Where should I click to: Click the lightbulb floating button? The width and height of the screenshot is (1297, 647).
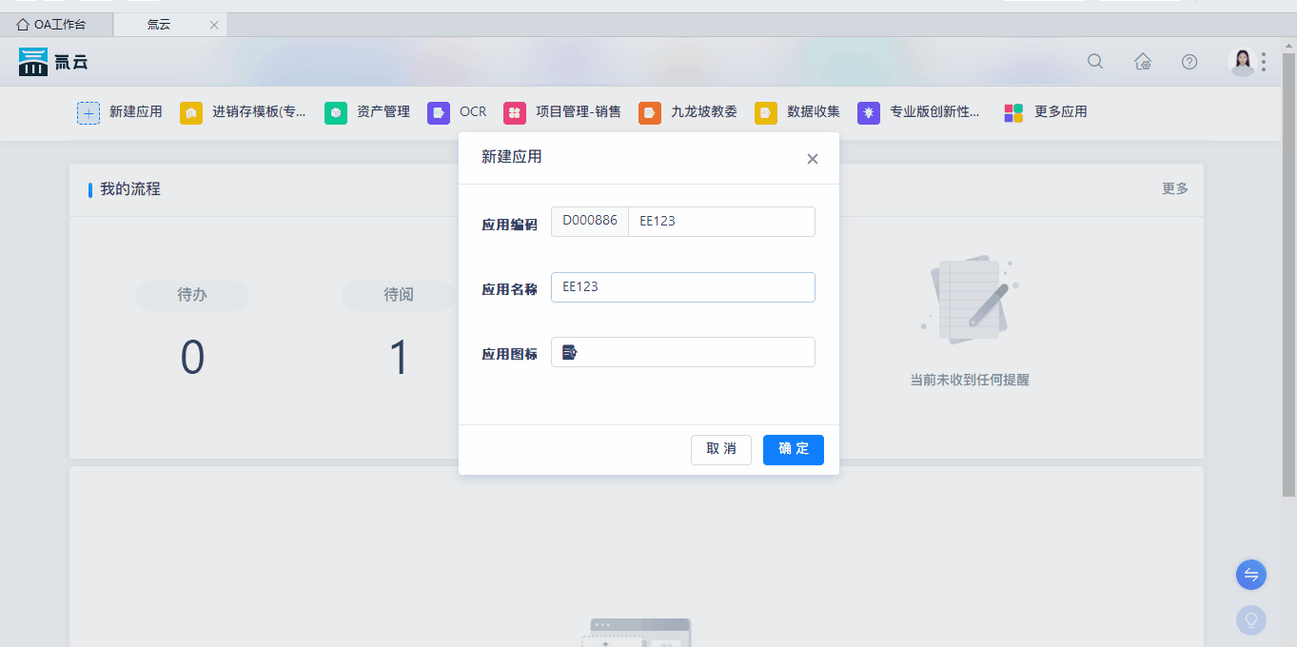point(1251,620)
